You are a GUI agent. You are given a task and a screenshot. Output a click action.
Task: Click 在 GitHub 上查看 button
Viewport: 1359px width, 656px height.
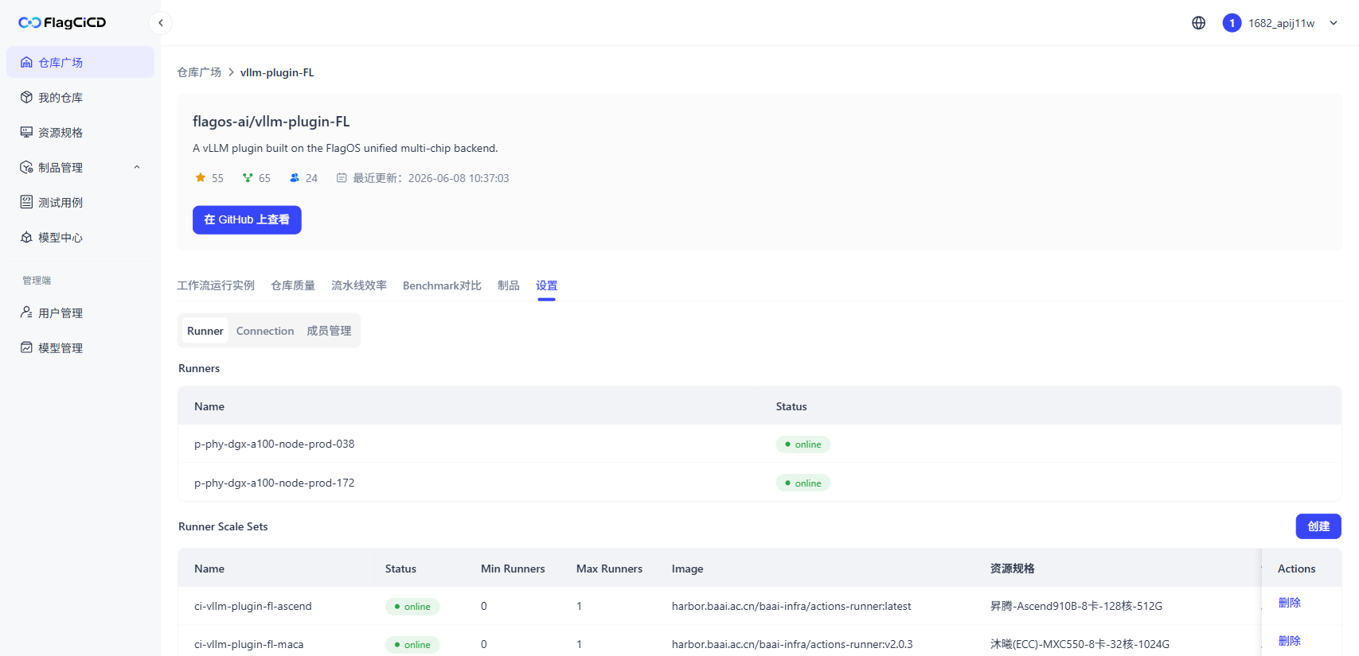(x=247, y=219)
